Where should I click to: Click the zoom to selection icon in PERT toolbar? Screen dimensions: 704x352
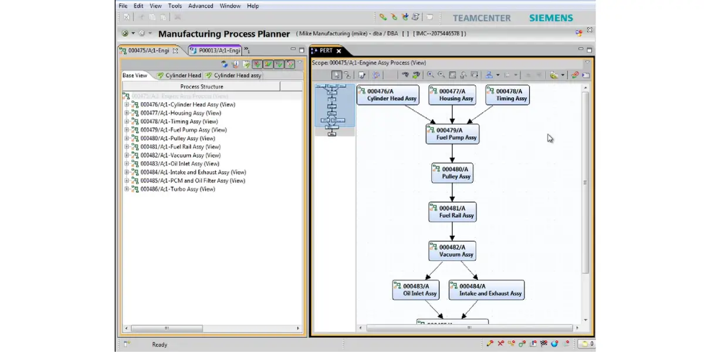click(x=463, y=75)
